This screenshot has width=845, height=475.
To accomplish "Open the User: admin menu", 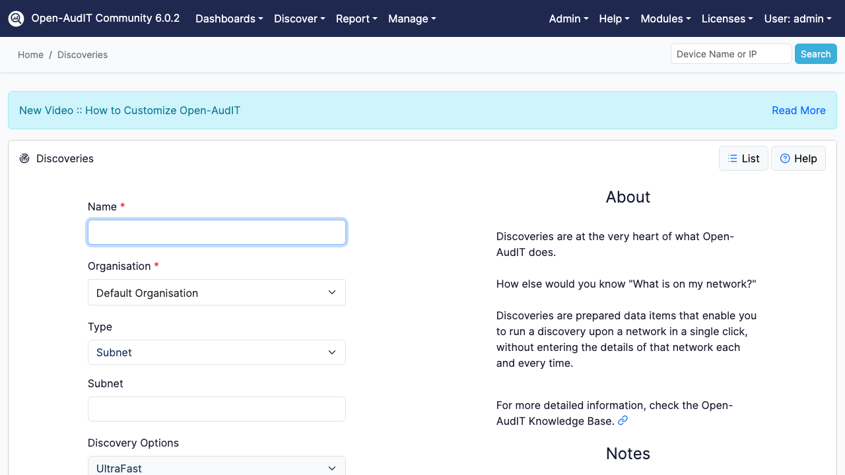I will [797, 18].
